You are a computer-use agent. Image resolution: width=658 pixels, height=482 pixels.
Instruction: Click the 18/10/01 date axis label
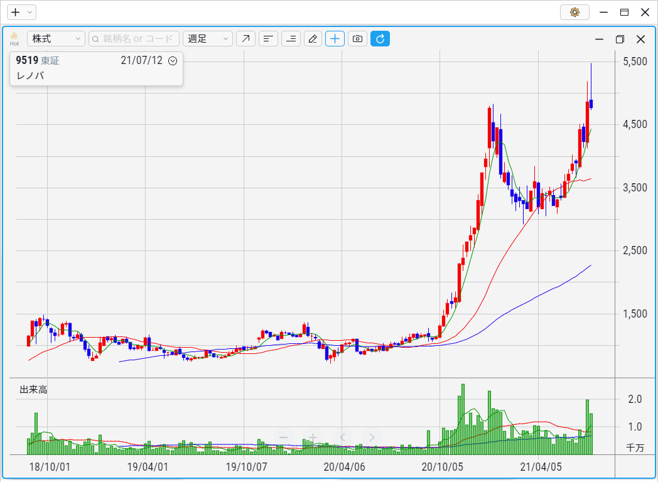coord(50,467)
